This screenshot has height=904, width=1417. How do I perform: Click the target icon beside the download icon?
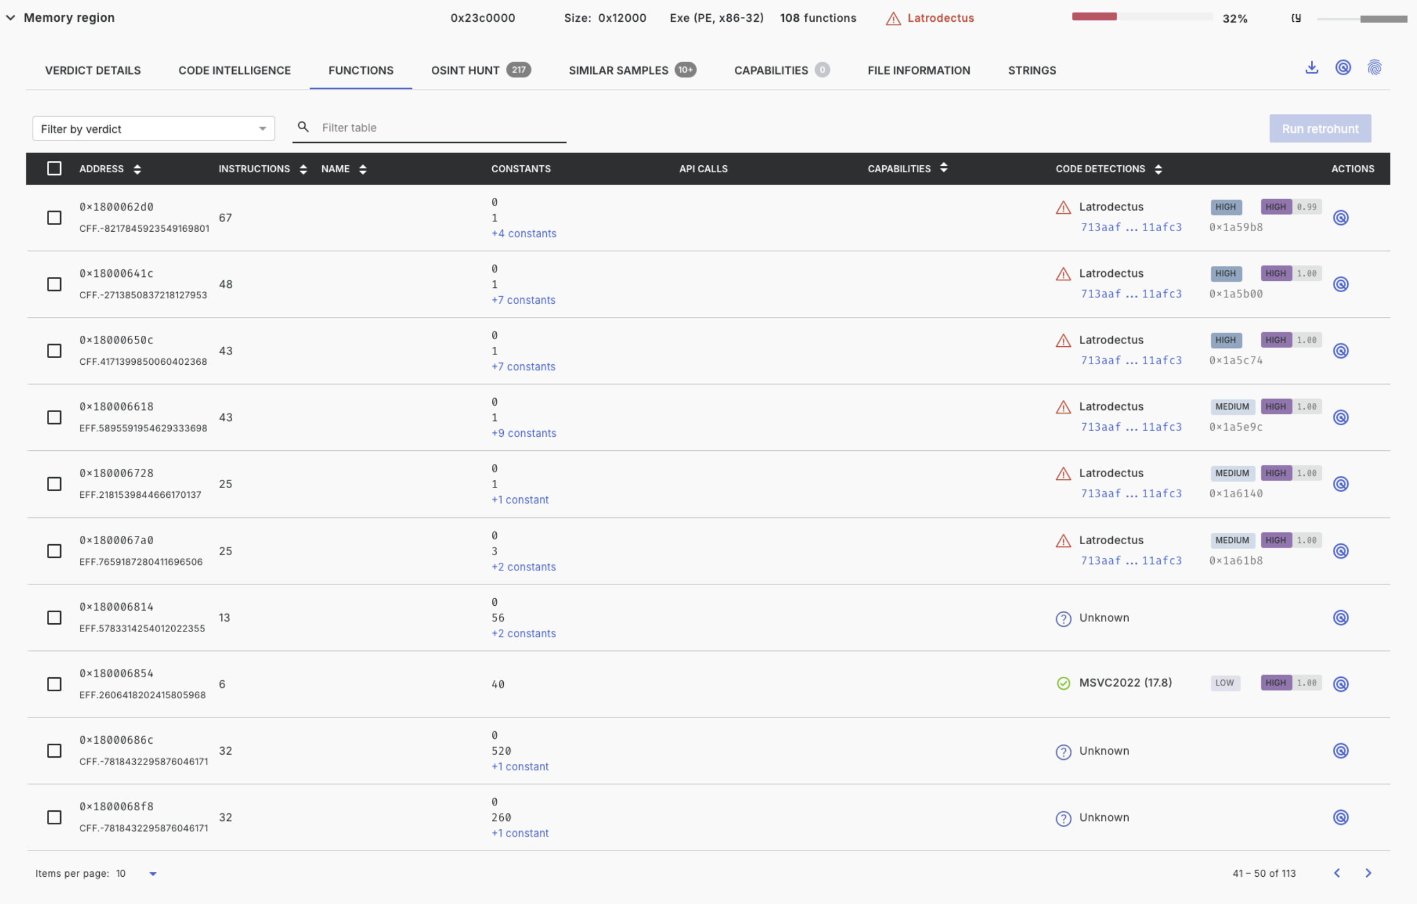coord(1343,68)
